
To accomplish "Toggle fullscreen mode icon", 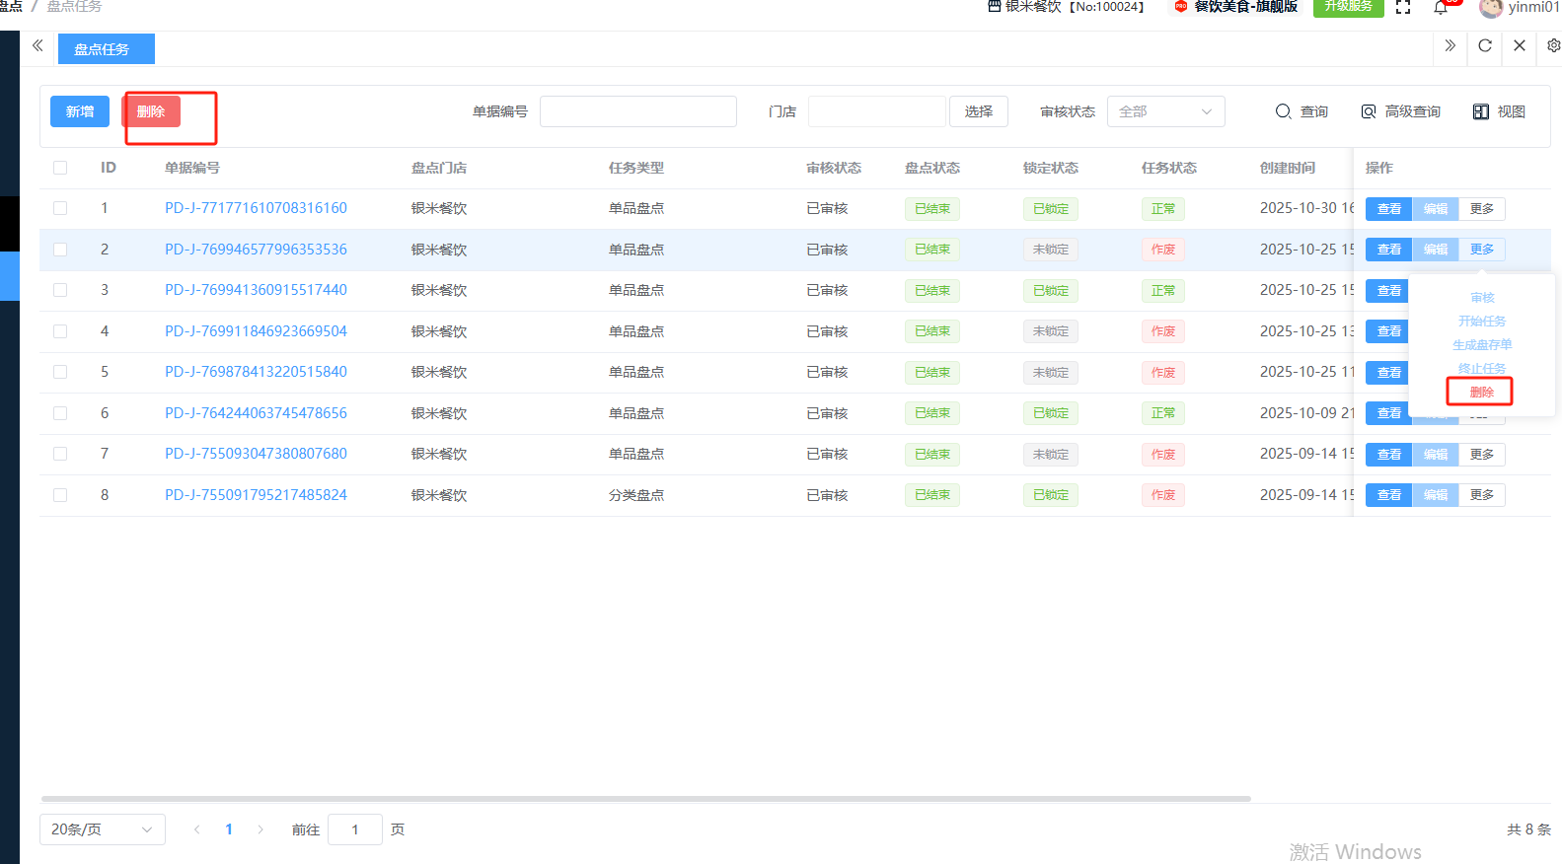I will [x=1402, y=8].
